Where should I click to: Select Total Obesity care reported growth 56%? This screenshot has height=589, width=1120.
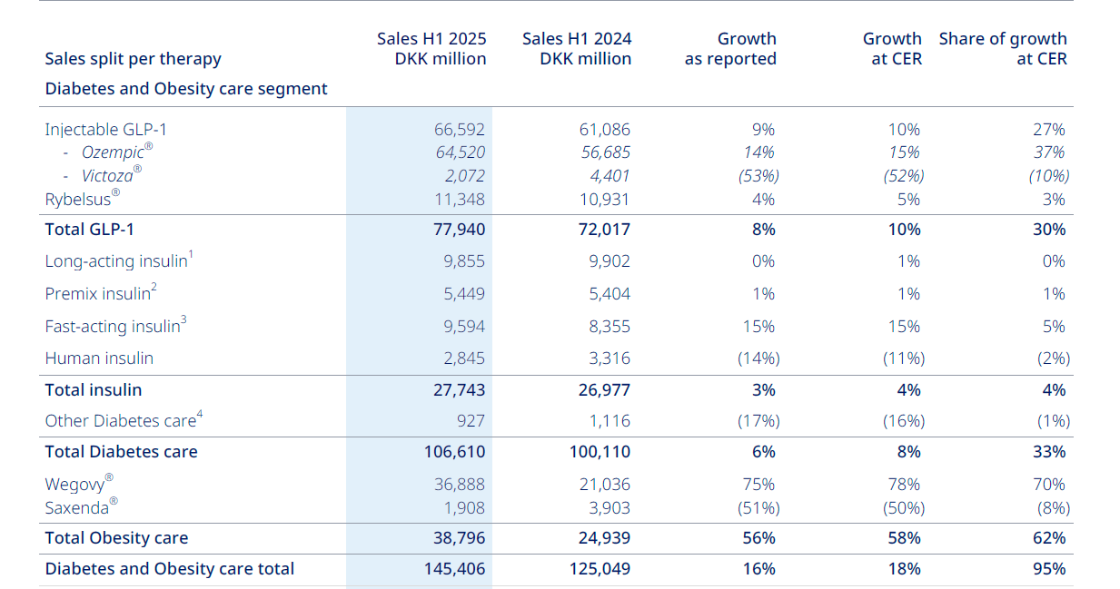pyautogui.click(x=758, y=538)
